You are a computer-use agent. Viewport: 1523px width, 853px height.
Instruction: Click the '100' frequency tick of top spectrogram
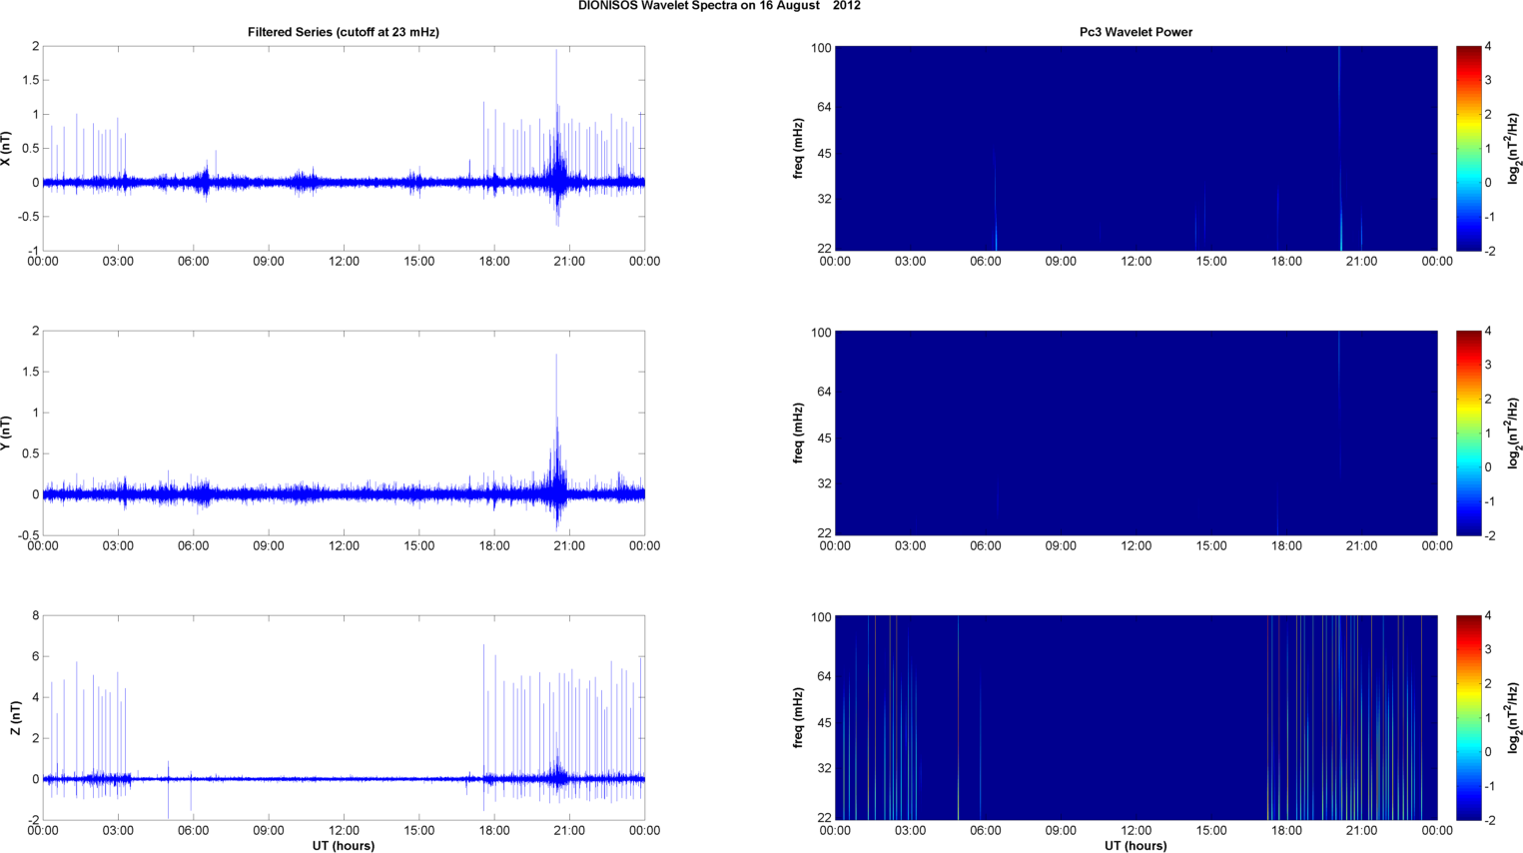[x=821, y=48]
